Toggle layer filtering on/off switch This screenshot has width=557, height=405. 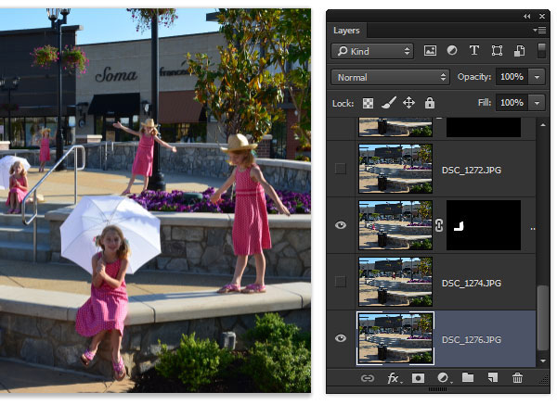coord(541,50)
